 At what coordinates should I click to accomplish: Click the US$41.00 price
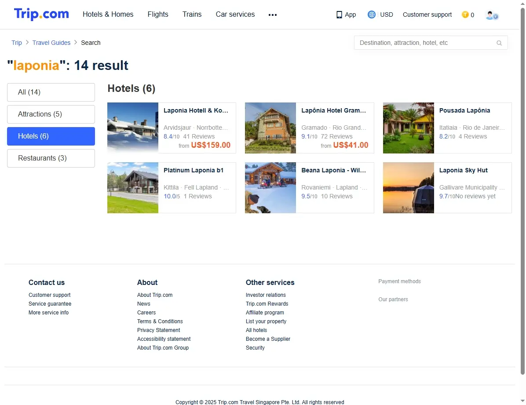coord(351,145)
